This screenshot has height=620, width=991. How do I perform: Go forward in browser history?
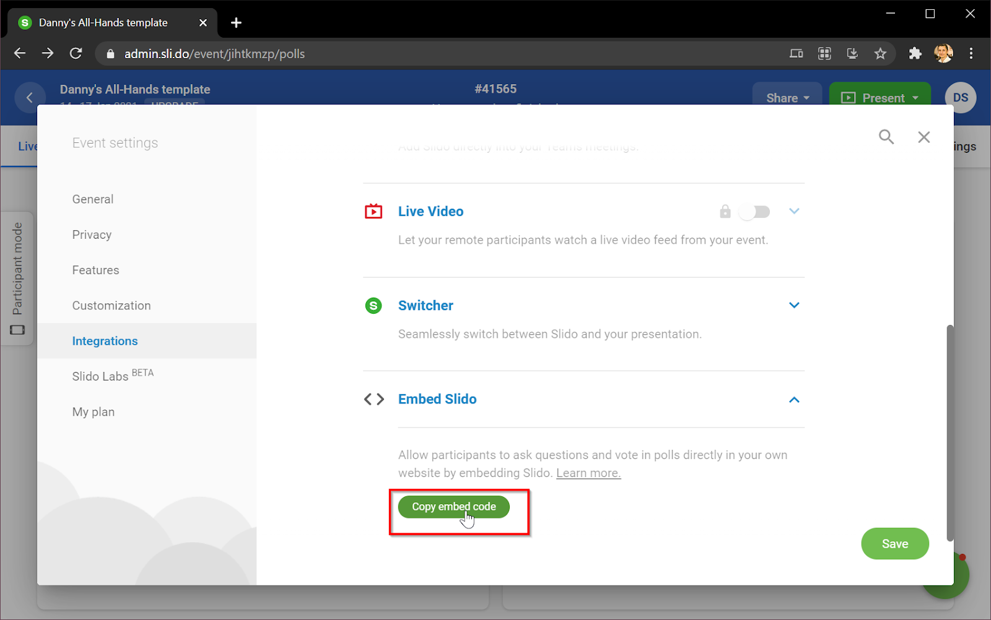coord(48,53)
